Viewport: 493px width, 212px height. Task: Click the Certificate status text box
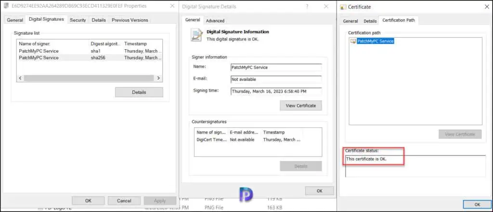click(415, 166)
